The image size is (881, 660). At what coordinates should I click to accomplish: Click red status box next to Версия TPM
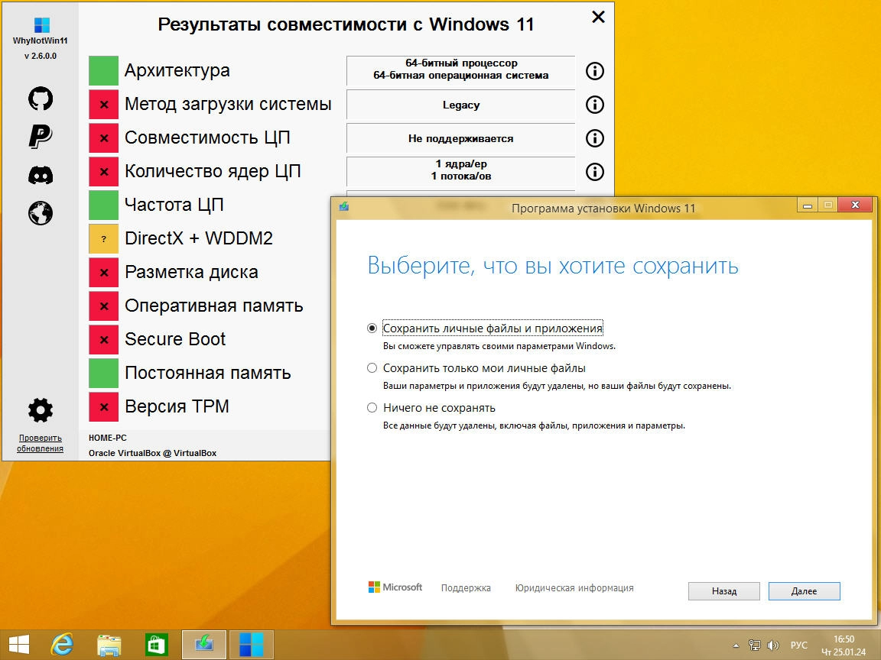(103, 407)
